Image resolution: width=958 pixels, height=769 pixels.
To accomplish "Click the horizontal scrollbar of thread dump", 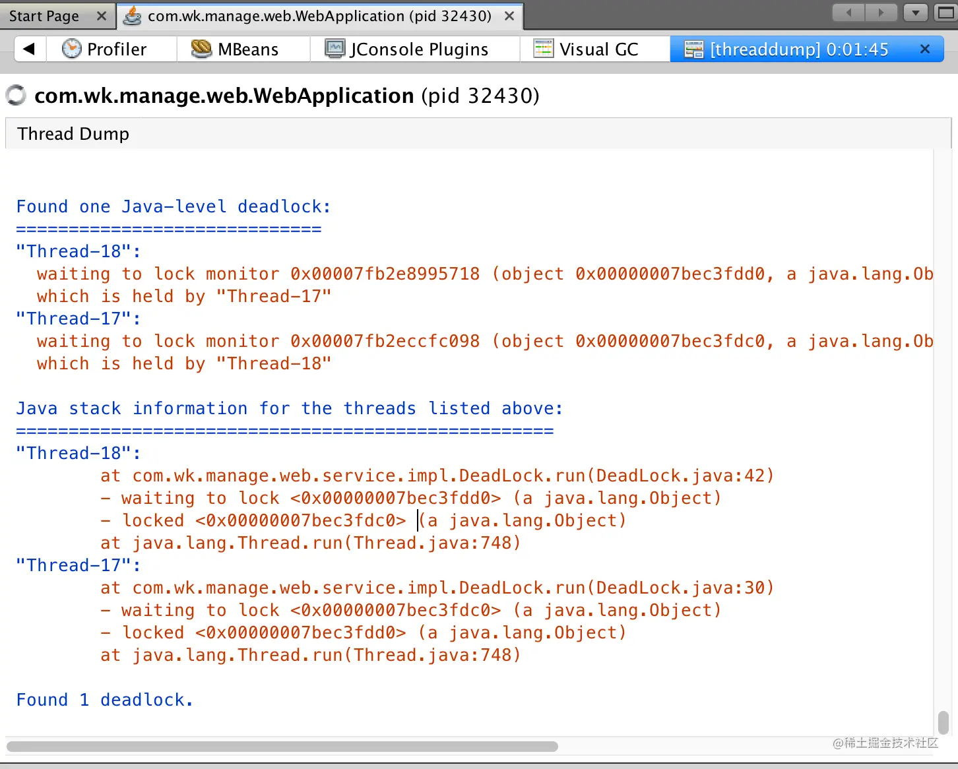I will (x=282, y=747).
